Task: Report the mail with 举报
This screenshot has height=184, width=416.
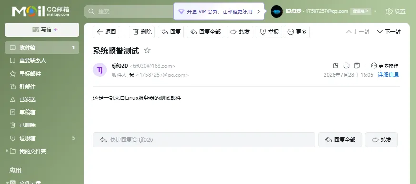Action: [269, 32]
